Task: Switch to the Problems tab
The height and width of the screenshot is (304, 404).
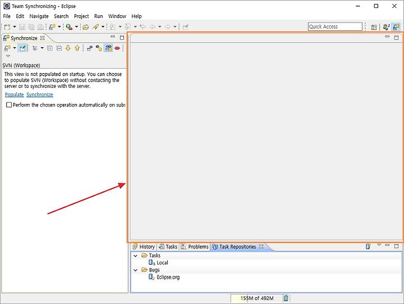Action: (195, 247)
